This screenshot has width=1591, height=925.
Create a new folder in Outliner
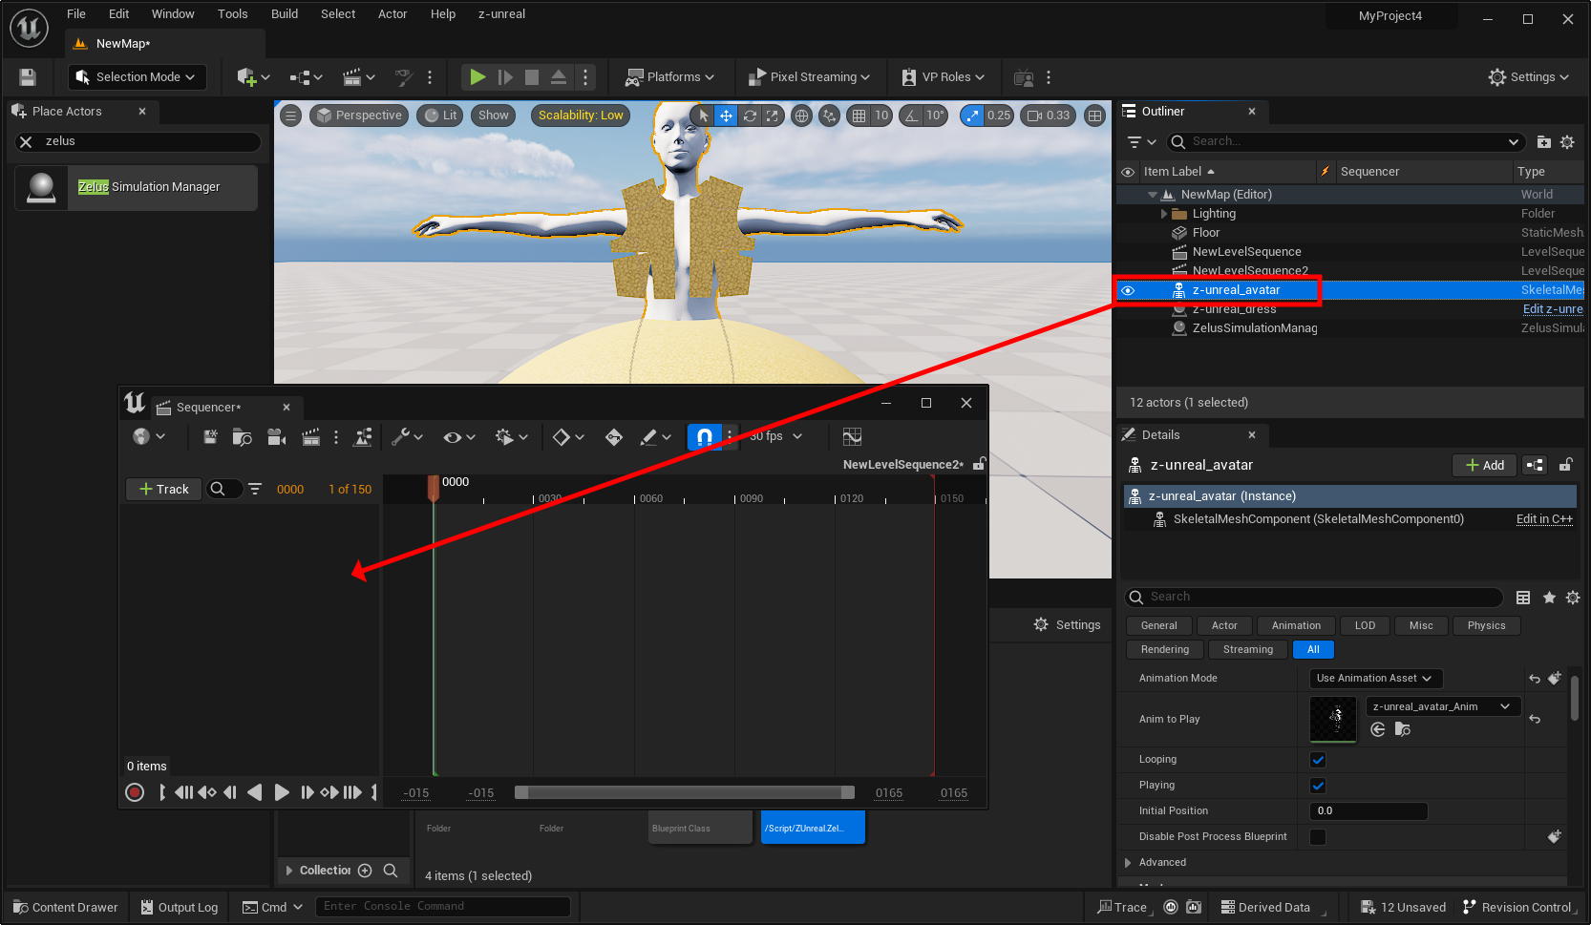pos(1543,142)
